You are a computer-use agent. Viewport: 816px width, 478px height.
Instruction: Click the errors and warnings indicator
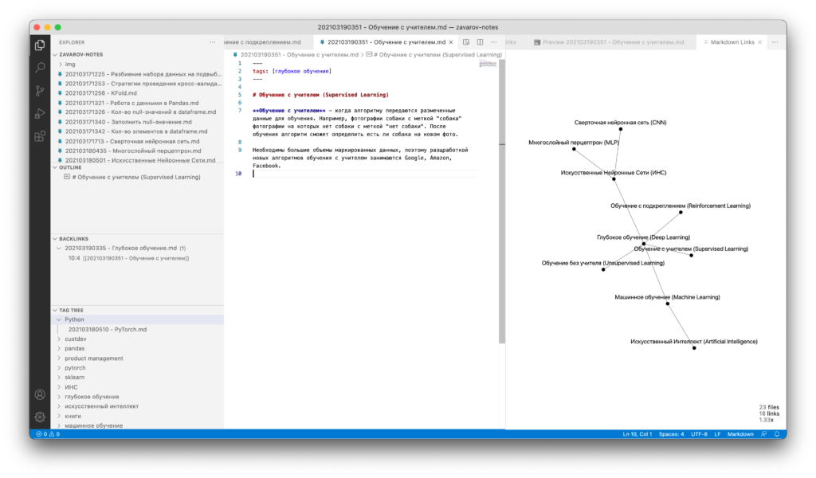coord(47,433)
